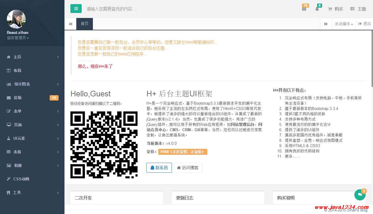This screenshot has height=214, width=373.
Task: Open the bell alerts icon
Action: [317, 9]
